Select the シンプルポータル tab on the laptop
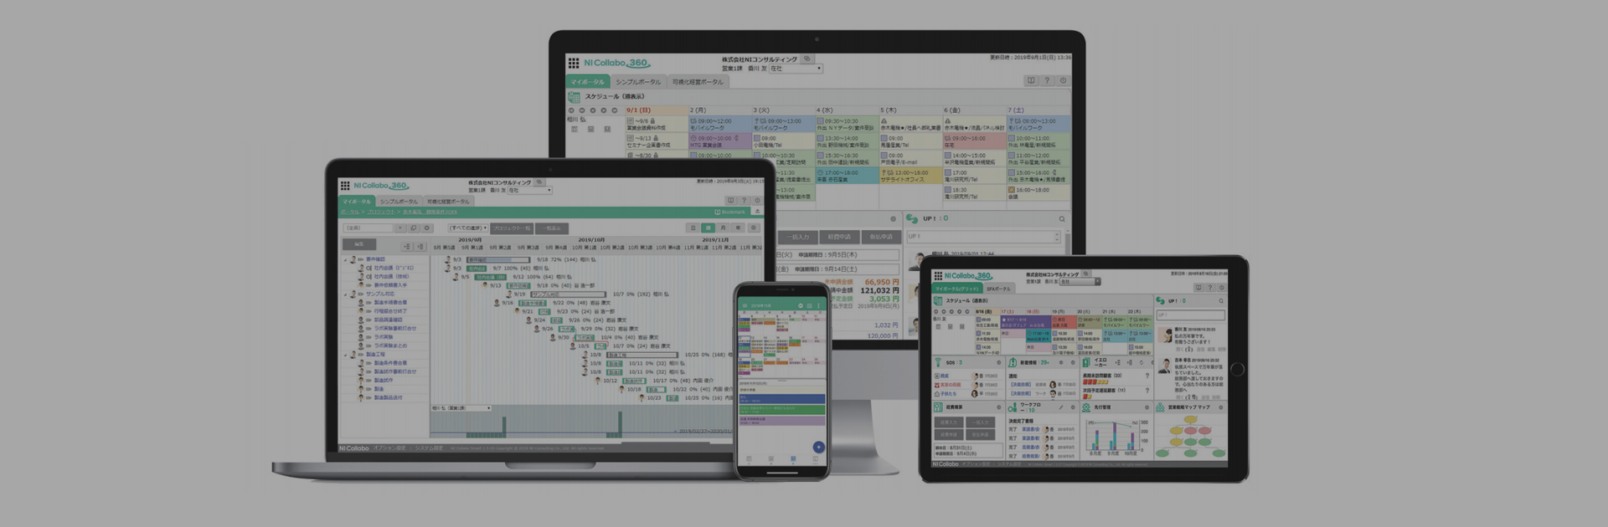This screenshot has width=1608, height=527. point(398,202)
